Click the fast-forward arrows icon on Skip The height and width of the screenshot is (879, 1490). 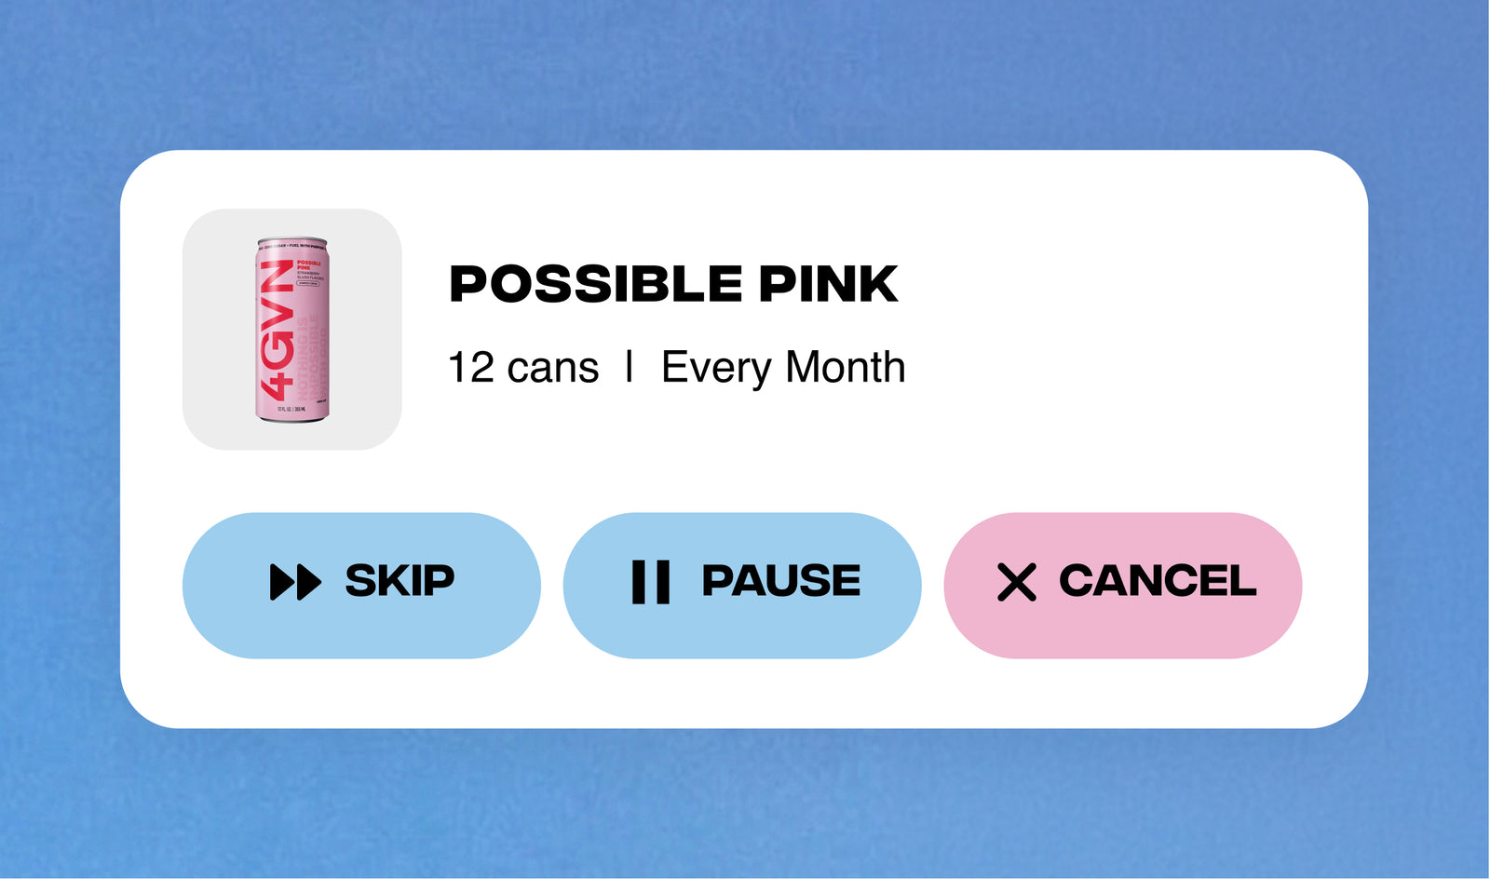(x=295, y=582)
